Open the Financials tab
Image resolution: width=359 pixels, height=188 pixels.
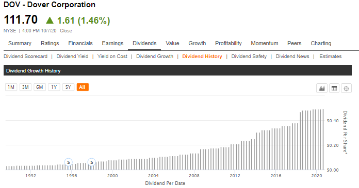pyautogui.click(x=80, y=43)
